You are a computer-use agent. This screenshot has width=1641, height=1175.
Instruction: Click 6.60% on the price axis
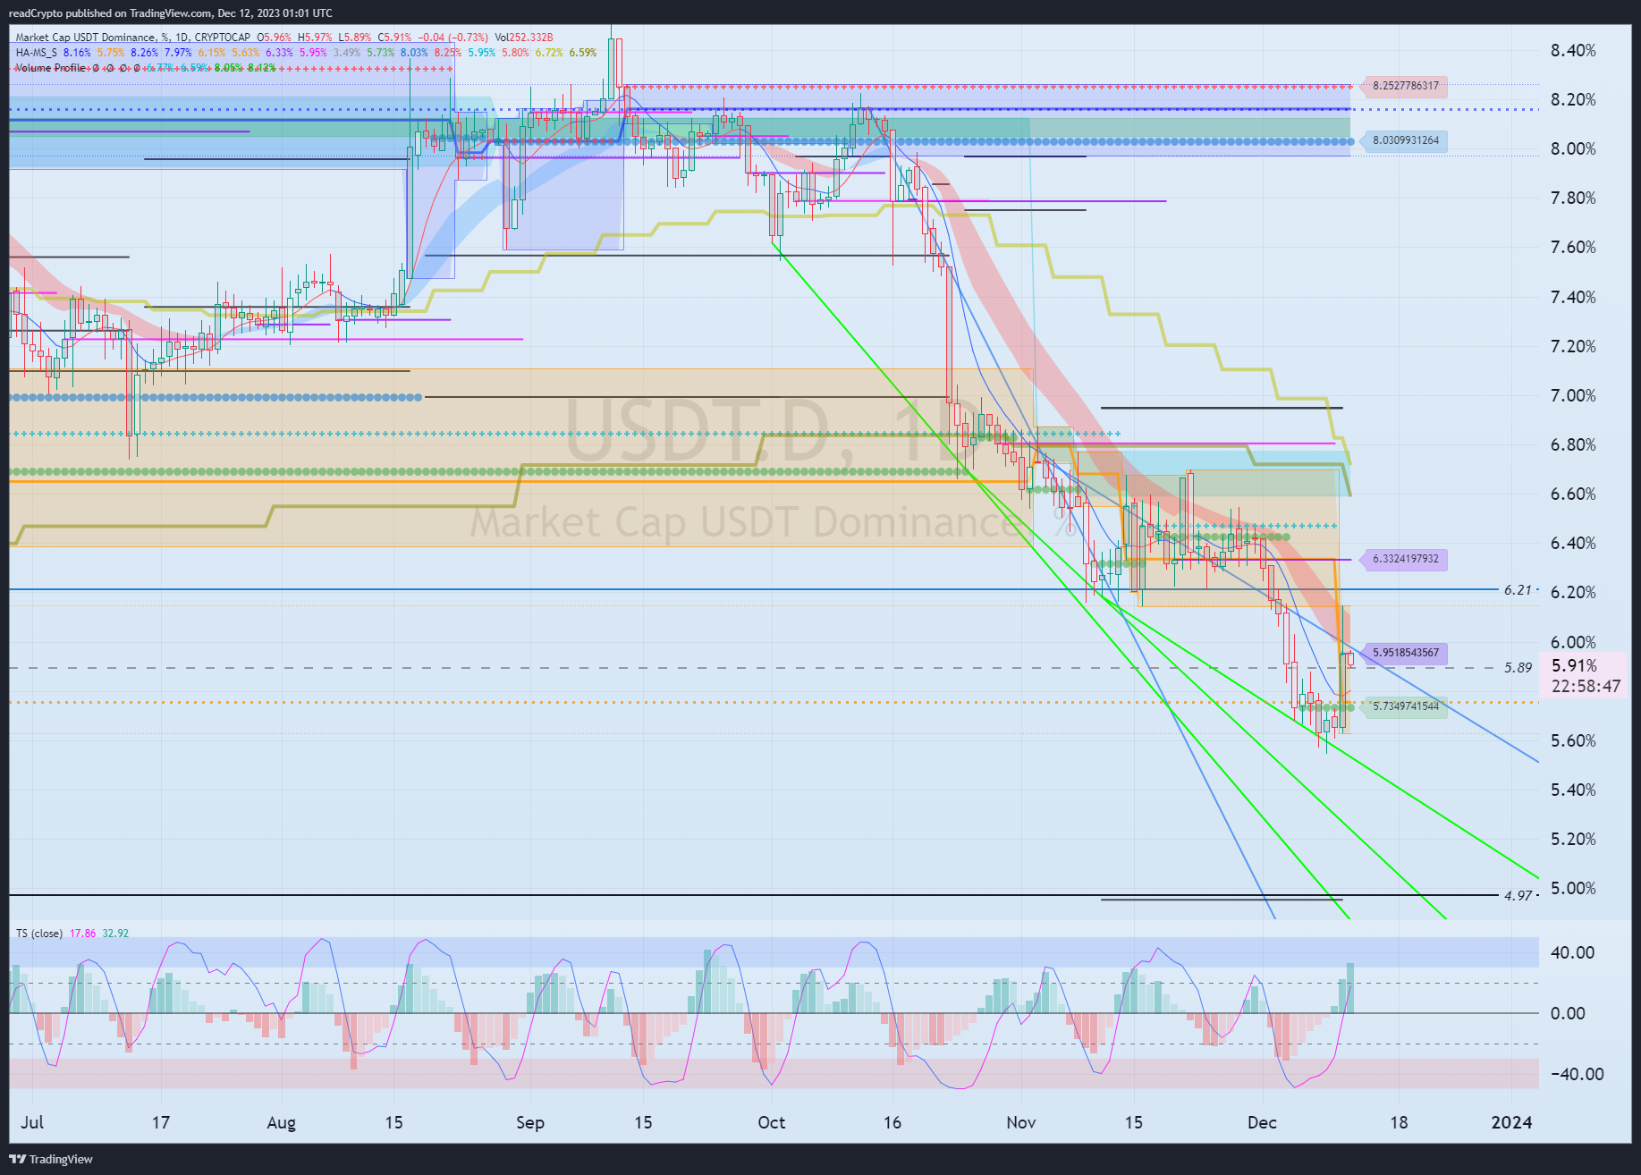pyautogui.click(x=1573, y=495)
